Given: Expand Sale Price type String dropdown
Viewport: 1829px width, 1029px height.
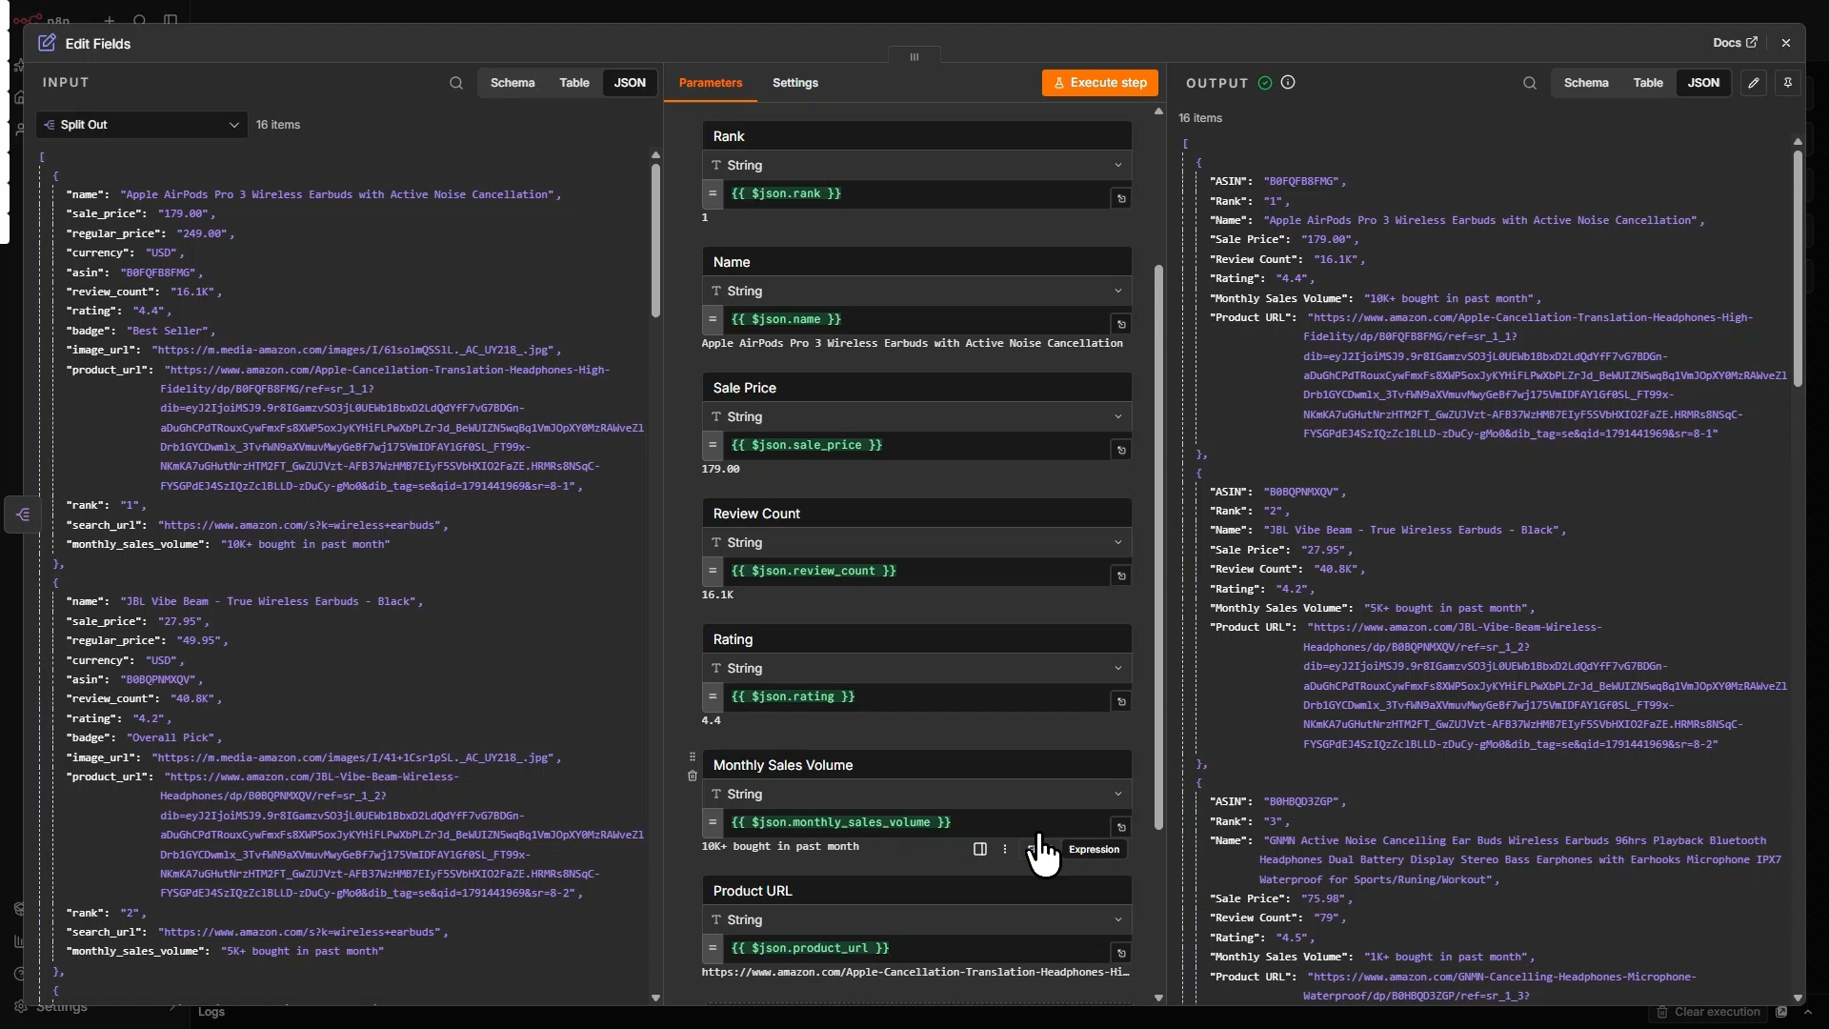Looking at the screenshot, I should click(x=917, y=416).
